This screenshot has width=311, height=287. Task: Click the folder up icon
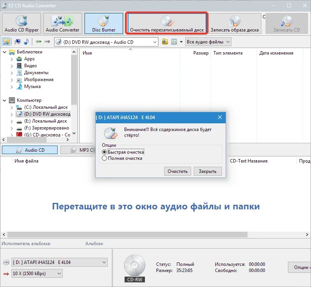click(165, 41)
